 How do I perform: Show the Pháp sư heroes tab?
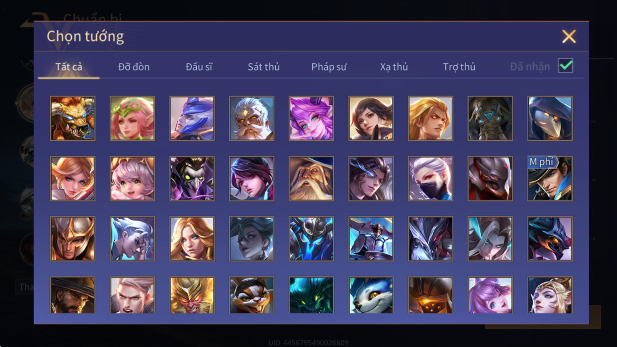329,67
